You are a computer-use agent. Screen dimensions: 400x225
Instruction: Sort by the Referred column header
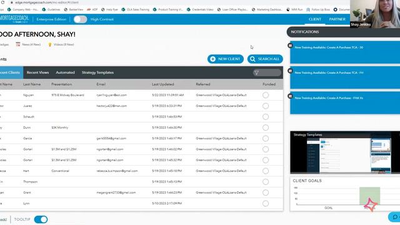(x=203, y=84)
